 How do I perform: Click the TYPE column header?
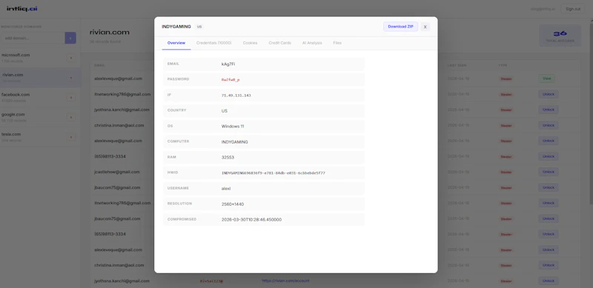pos(503,65)
